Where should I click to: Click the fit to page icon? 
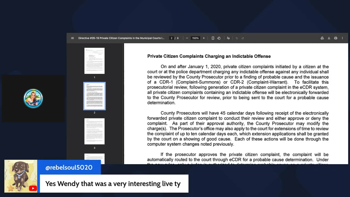[213, 38]
